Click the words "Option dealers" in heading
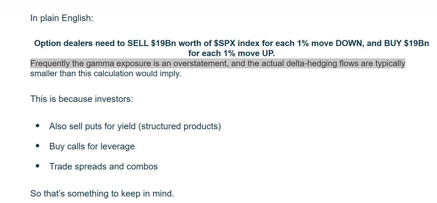 (60, 43)
